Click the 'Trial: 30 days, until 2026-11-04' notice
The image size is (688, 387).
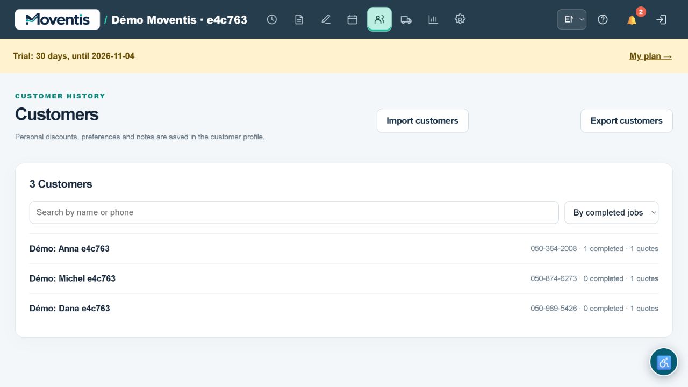(x=74, y=56)
